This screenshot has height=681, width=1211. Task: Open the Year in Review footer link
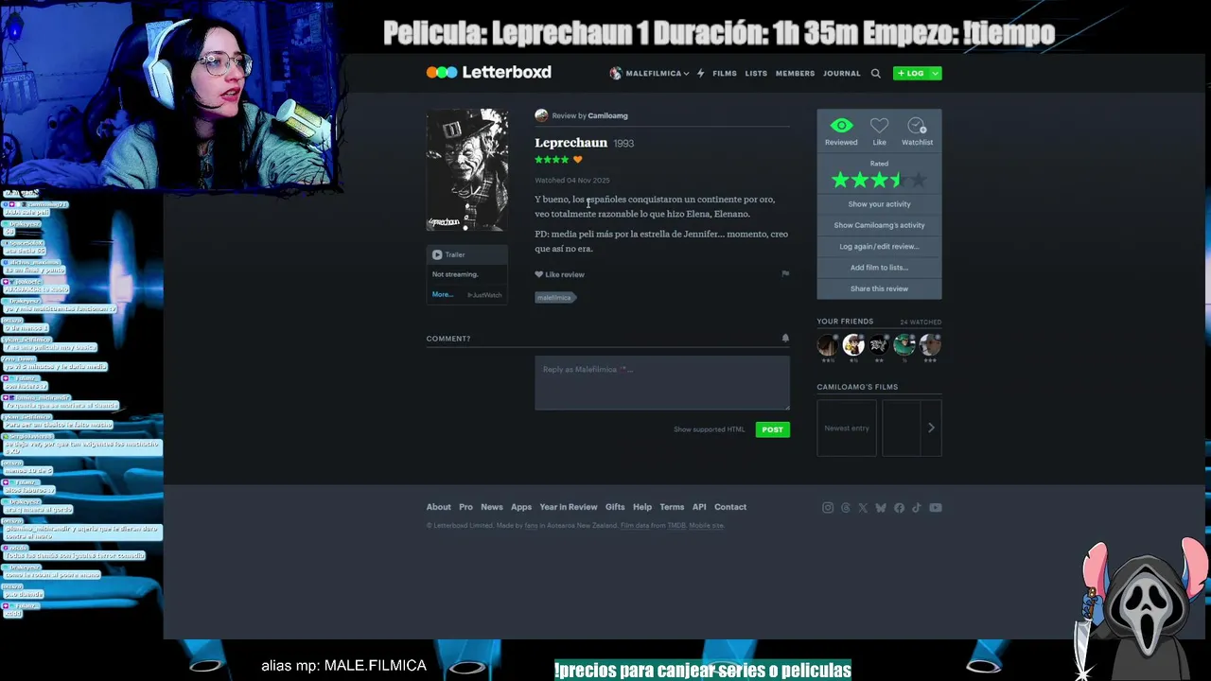click(x=569, y=507)
